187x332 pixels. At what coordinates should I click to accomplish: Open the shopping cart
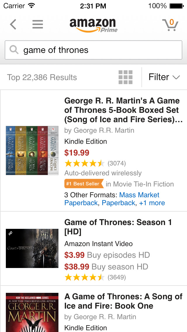pyautogui.click(x=170, y=25)
